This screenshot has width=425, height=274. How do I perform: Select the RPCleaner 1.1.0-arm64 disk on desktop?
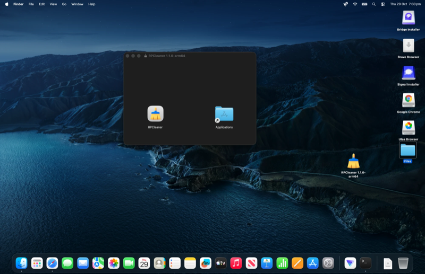click(353, 161)
